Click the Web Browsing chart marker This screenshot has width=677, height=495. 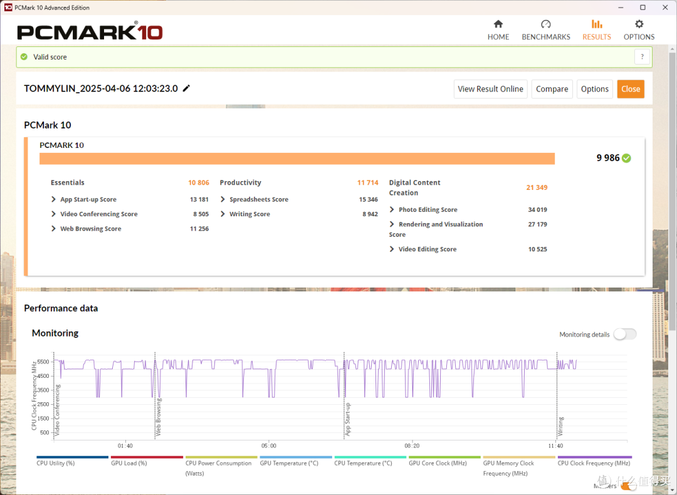coord(159,417)
